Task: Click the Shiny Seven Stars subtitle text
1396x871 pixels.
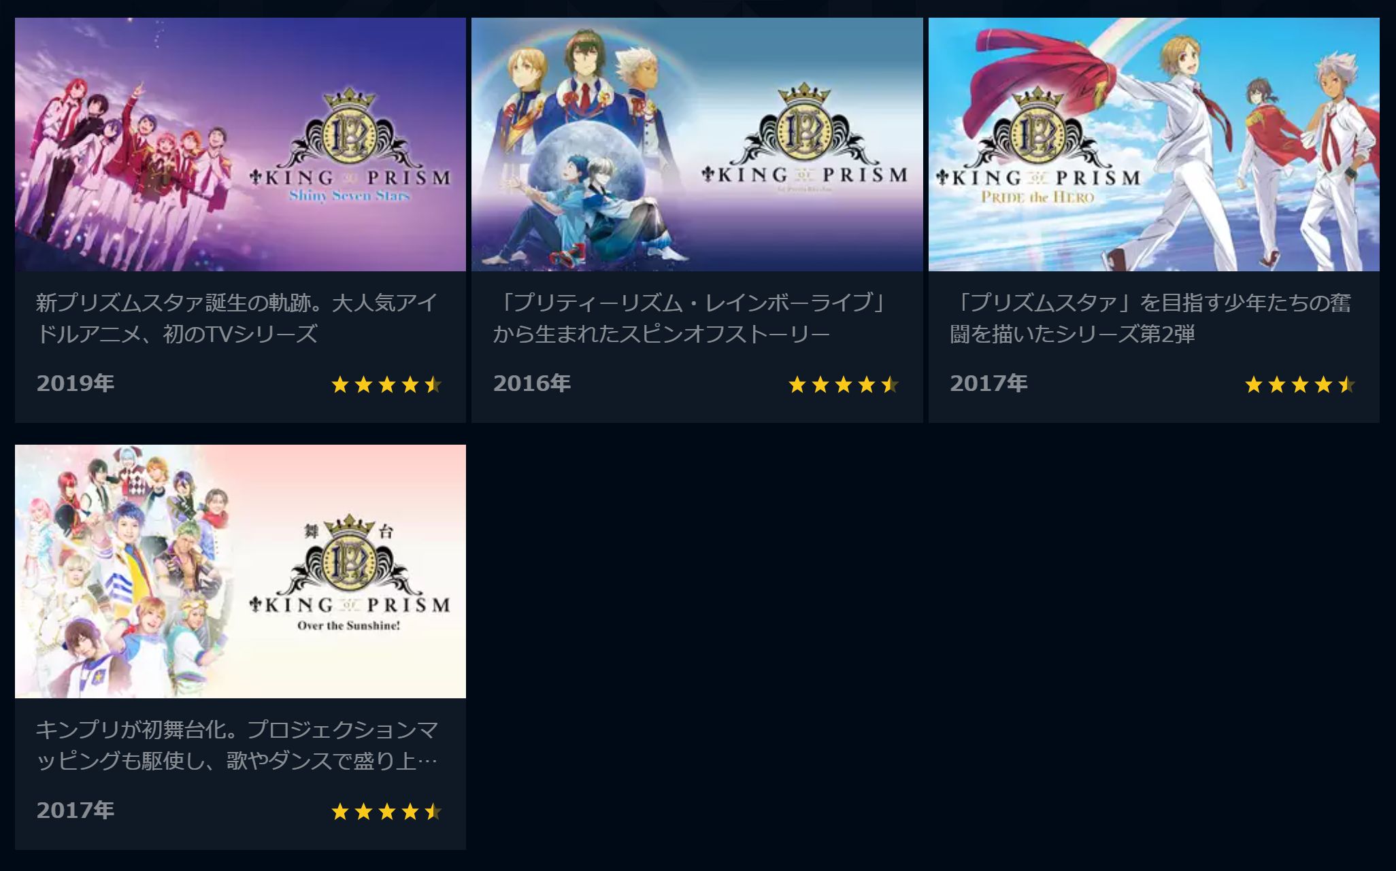Action: click(350, 196)
